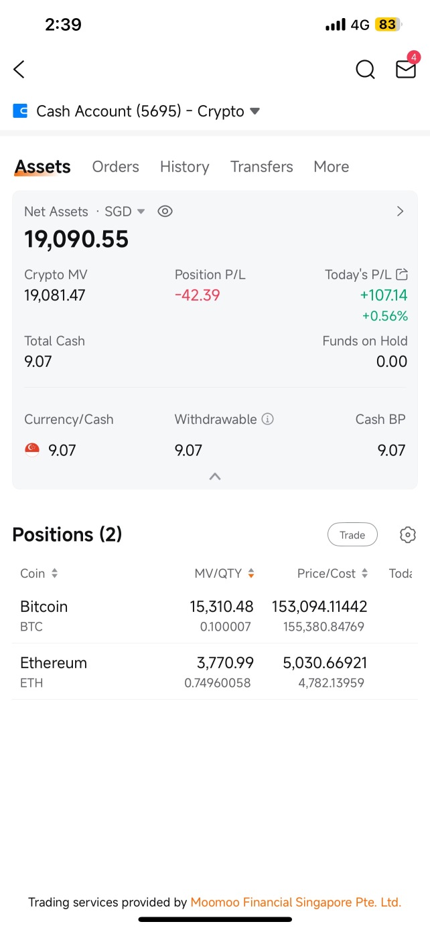The width and height of the screenshot is (430, 930).
Task: Open net assets details right chevron
Action: pyautogui.click(x=401, y=212)
